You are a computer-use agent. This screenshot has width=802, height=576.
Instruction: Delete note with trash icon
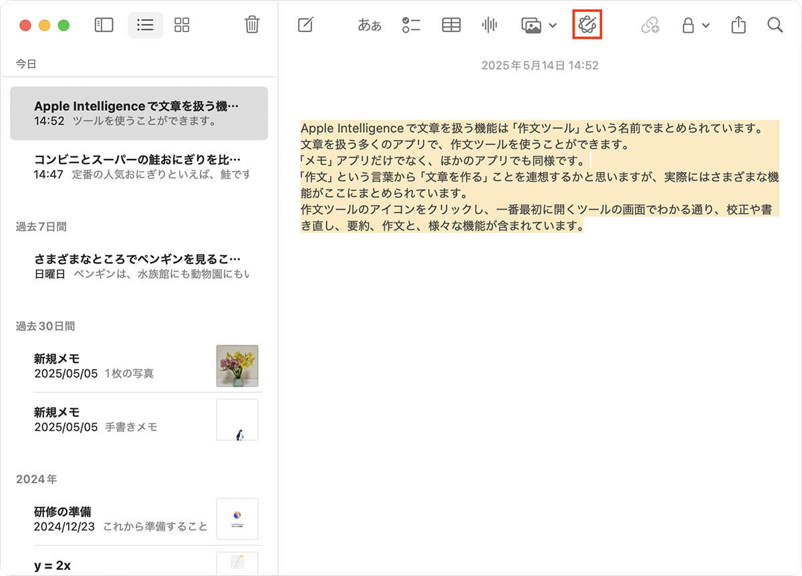coord(252,25)
